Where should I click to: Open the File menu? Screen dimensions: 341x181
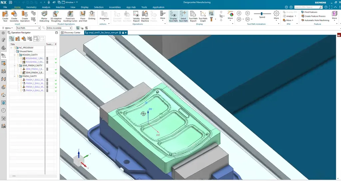click(x=5, y=7)
